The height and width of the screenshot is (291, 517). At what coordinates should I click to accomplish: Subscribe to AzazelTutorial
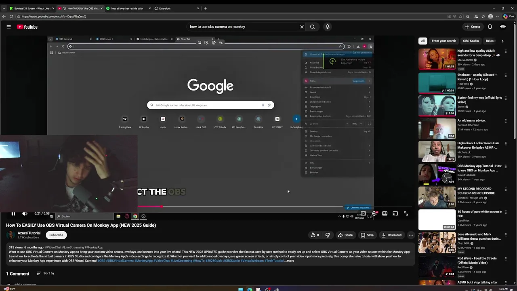coord(56,235)
